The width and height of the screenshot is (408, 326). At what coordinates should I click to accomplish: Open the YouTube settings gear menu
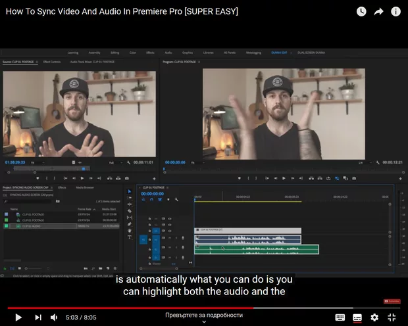point(374,317)
